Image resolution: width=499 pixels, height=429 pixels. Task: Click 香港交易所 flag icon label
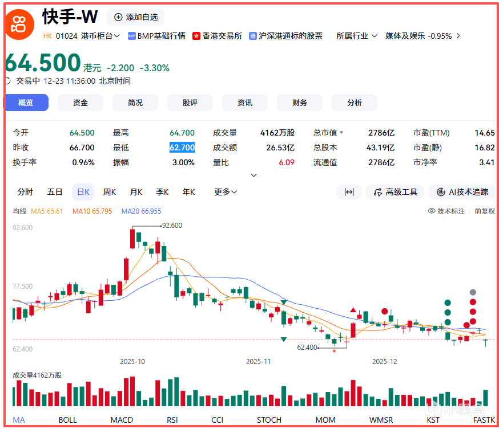click(196, 36)
